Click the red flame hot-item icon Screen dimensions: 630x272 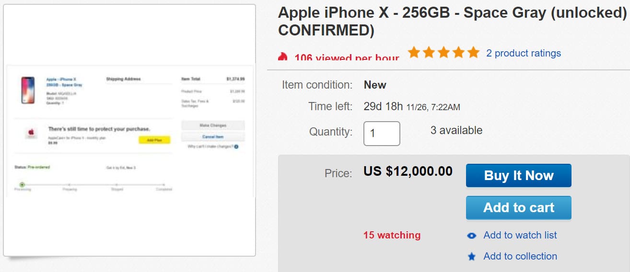pyautogui.click(x=283, y=57)
